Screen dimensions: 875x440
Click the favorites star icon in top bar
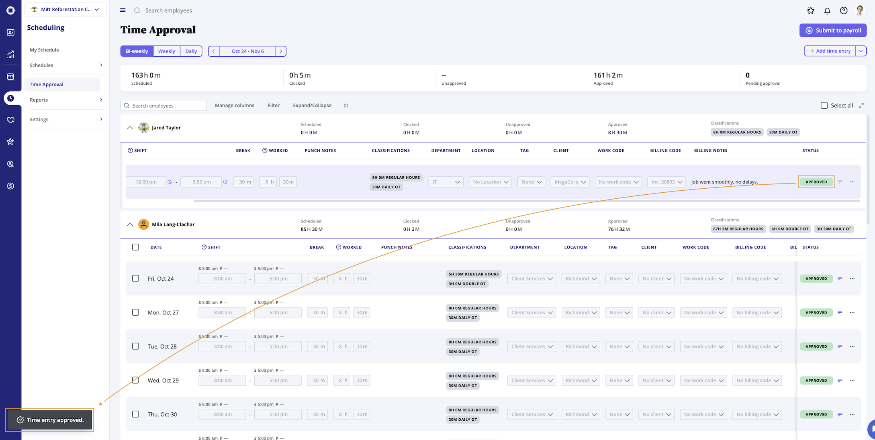tap(811, 11)
